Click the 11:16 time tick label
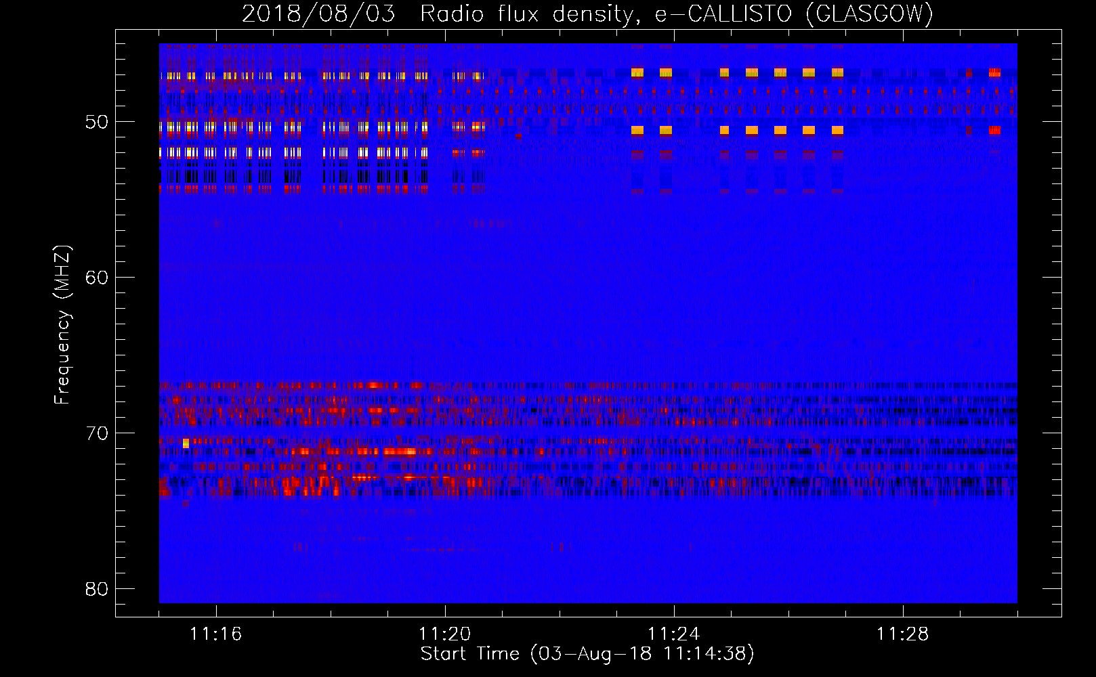 pyautogui.click(x=215, y=634)
